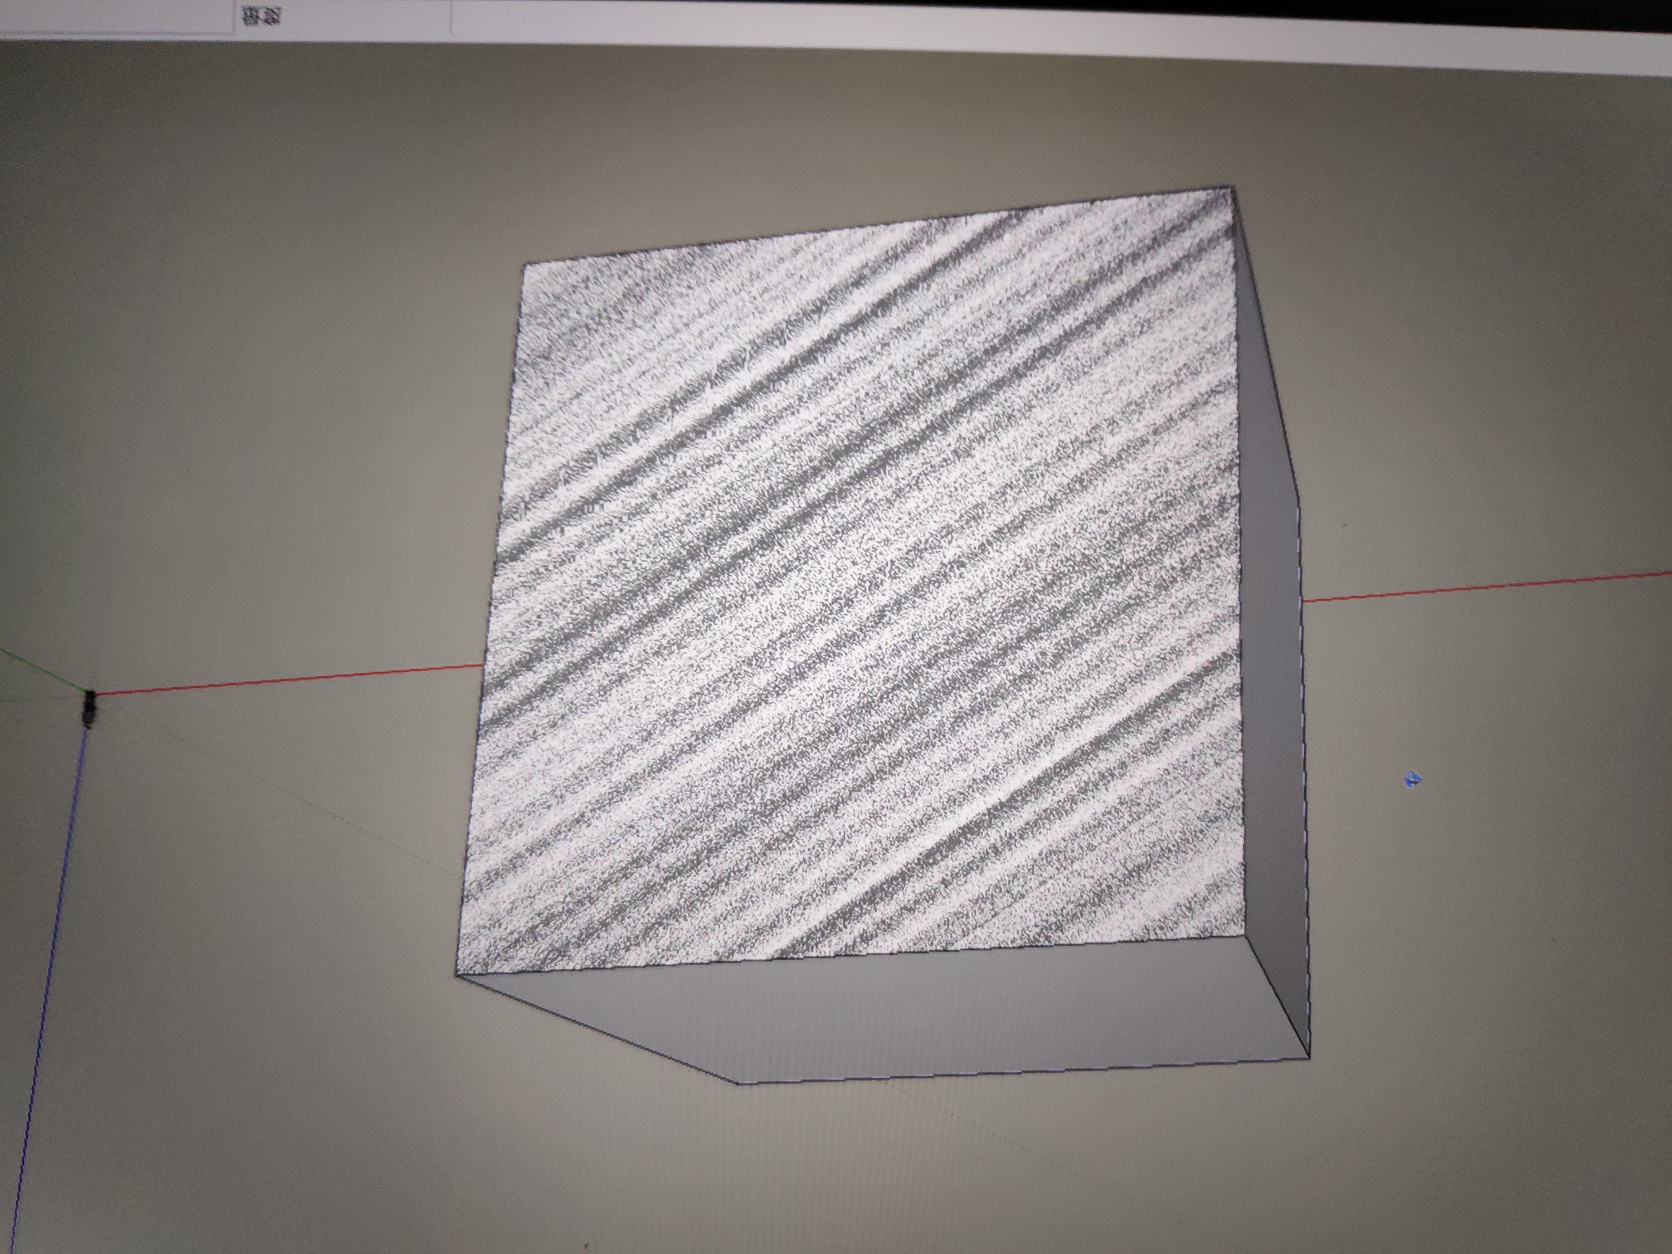This screenshot has width=1672, height=1254.
Task: Pick the cube's top-right corner vertex
Action: [x=1233, y=187]
